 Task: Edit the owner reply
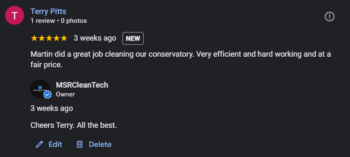click(49, 144)
